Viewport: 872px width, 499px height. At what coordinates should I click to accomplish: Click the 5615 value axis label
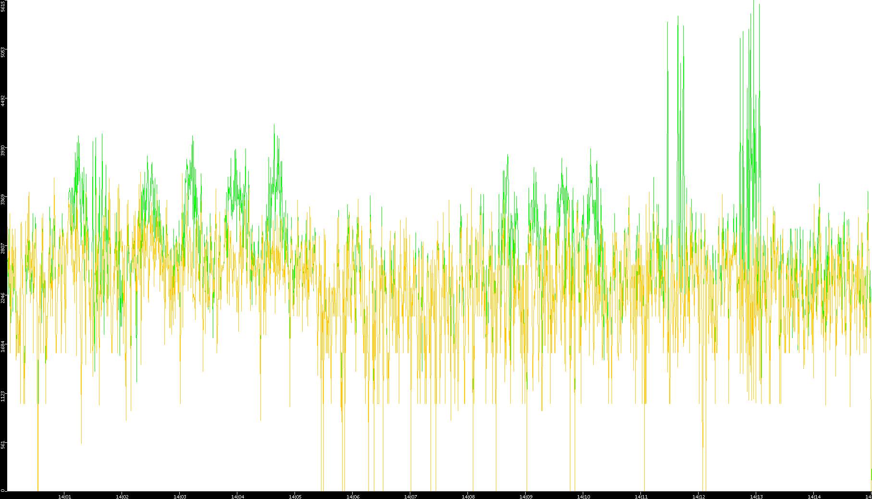coord(3,6)
